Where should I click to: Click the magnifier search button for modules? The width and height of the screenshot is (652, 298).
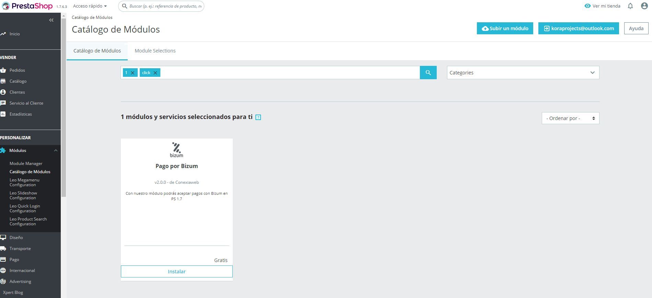(428, 73)
